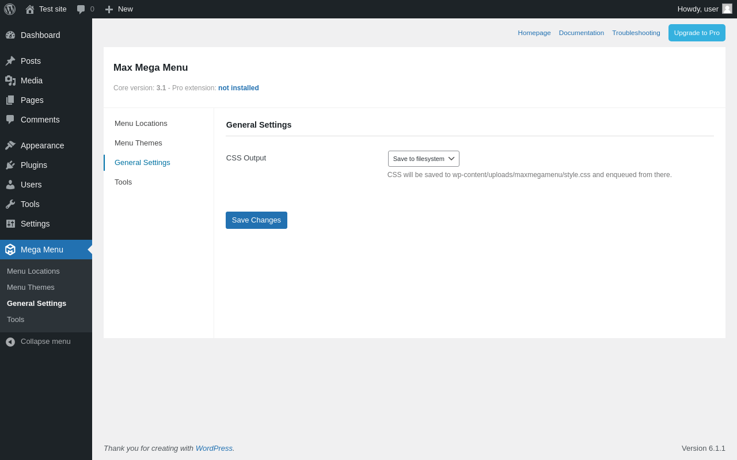Click the Media icon in sidebar
This screenshot has height=460, width=737.
pos(10,80)
